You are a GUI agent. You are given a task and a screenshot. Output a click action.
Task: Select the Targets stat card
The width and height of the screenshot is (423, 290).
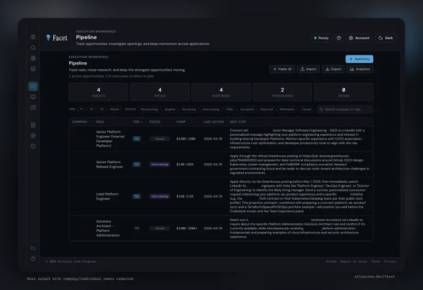click(x=98, y=92)
